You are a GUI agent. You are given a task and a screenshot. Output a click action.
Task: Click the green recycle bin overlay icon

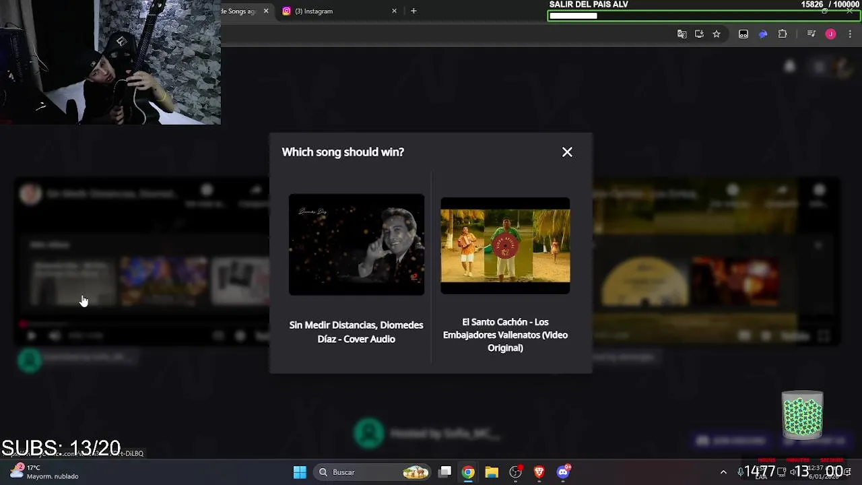[x=802, y=415]
